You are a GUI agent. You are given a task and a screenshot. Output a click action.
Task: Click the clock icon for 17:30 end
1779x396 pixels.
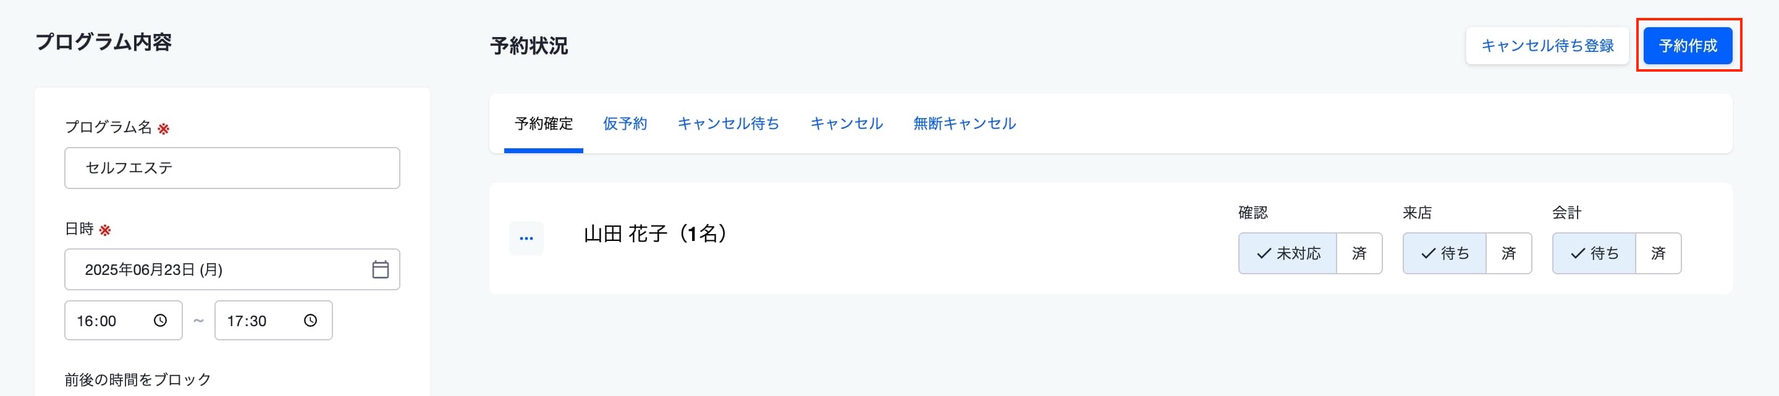tap(311, 320)
